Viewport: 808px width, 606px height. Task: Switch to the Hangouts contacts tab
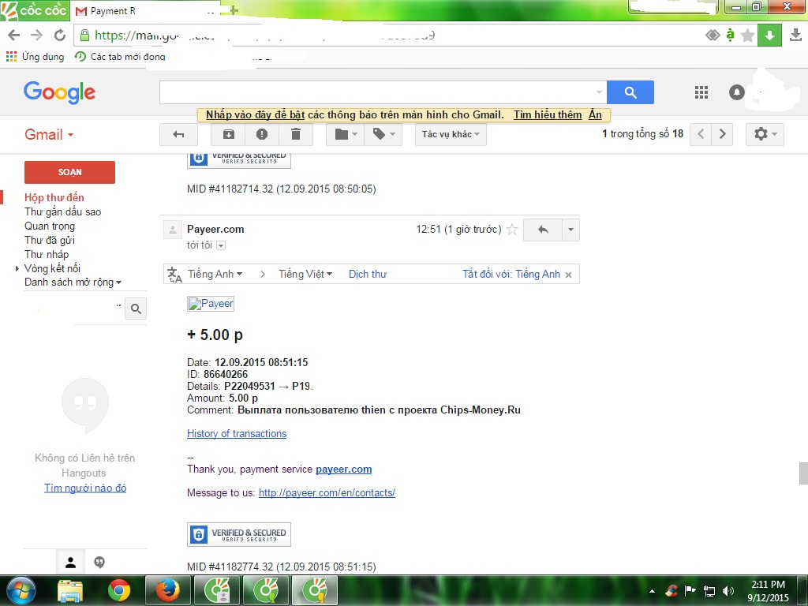pos(70,563)
